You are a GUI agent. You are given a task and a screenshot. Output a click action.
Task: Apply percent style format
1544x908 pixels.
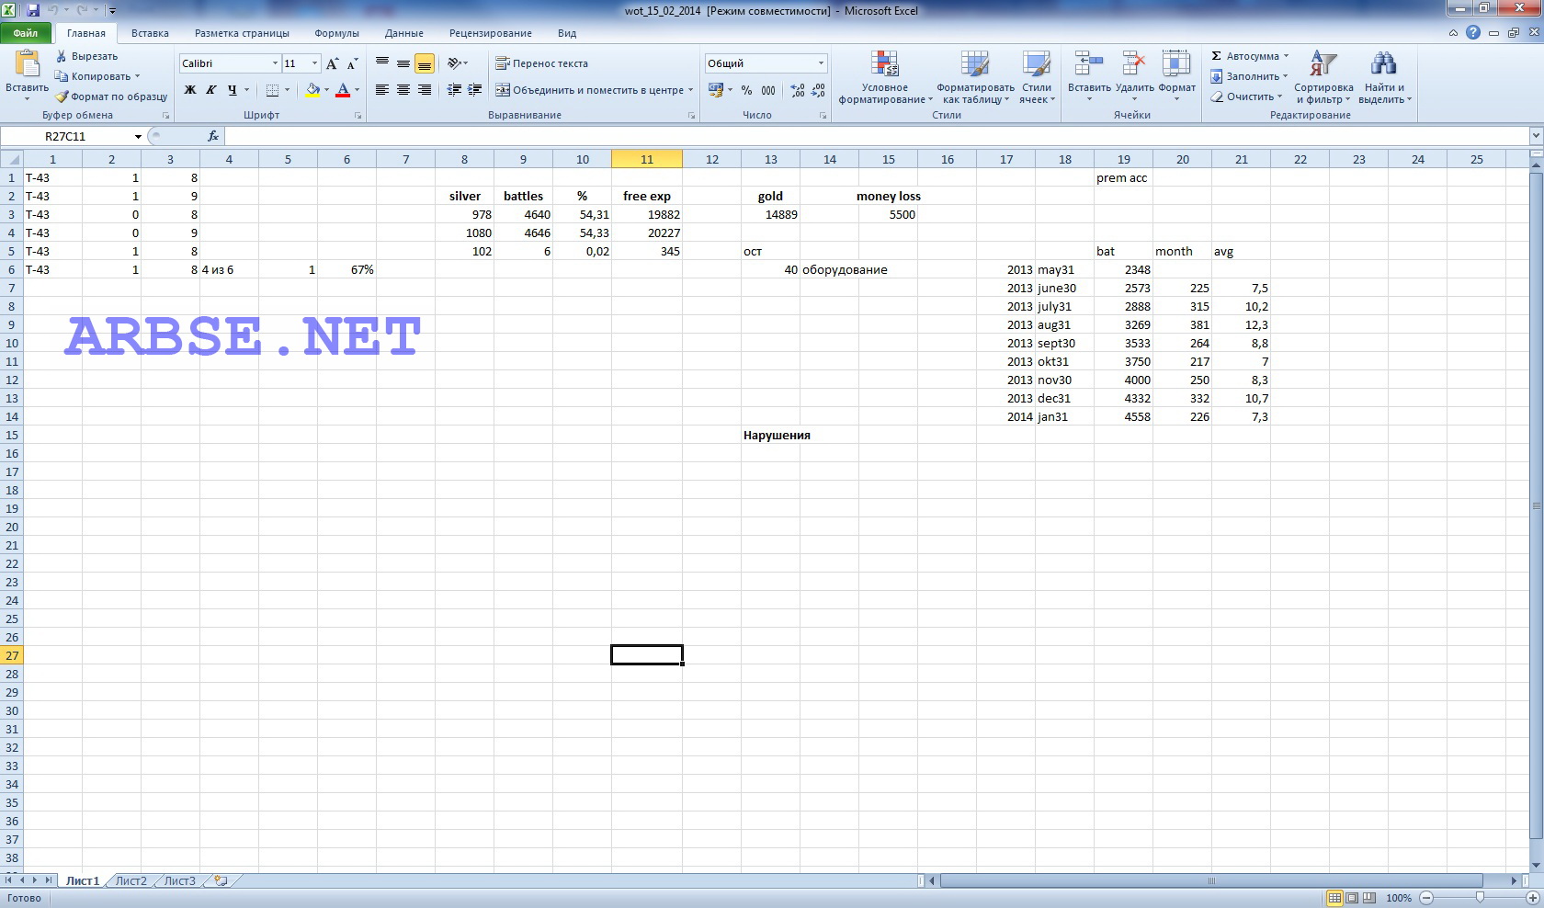point(746,90)
